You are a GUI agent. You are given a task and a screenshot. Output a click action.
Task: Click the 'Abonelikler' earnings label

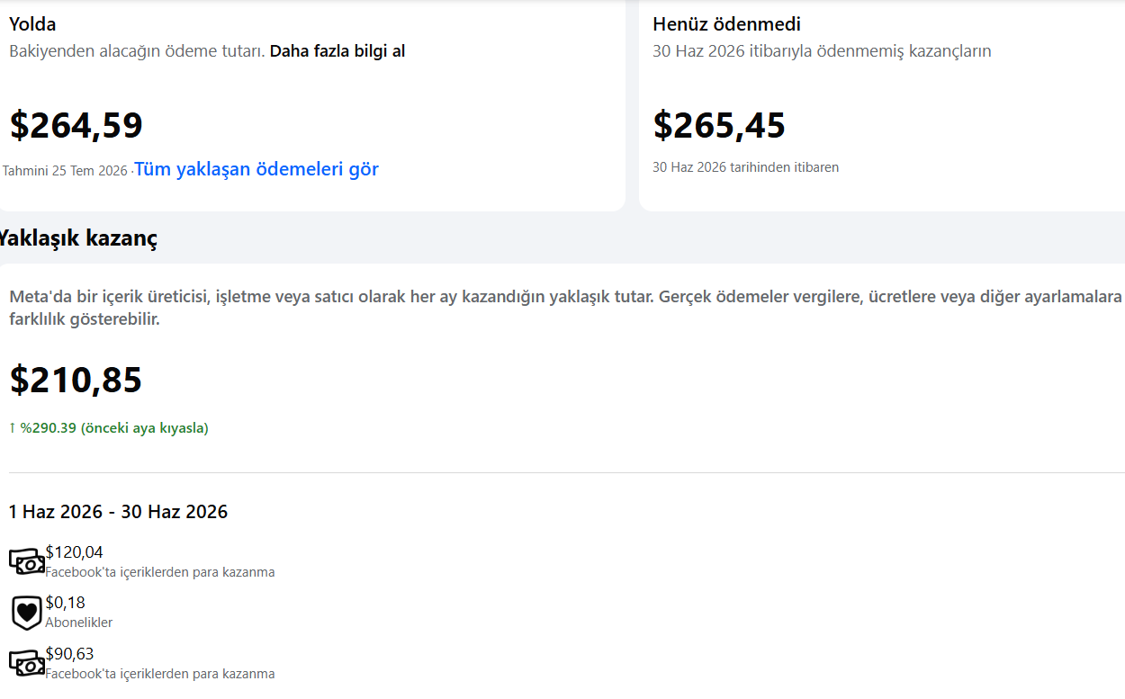coord(79,623)
